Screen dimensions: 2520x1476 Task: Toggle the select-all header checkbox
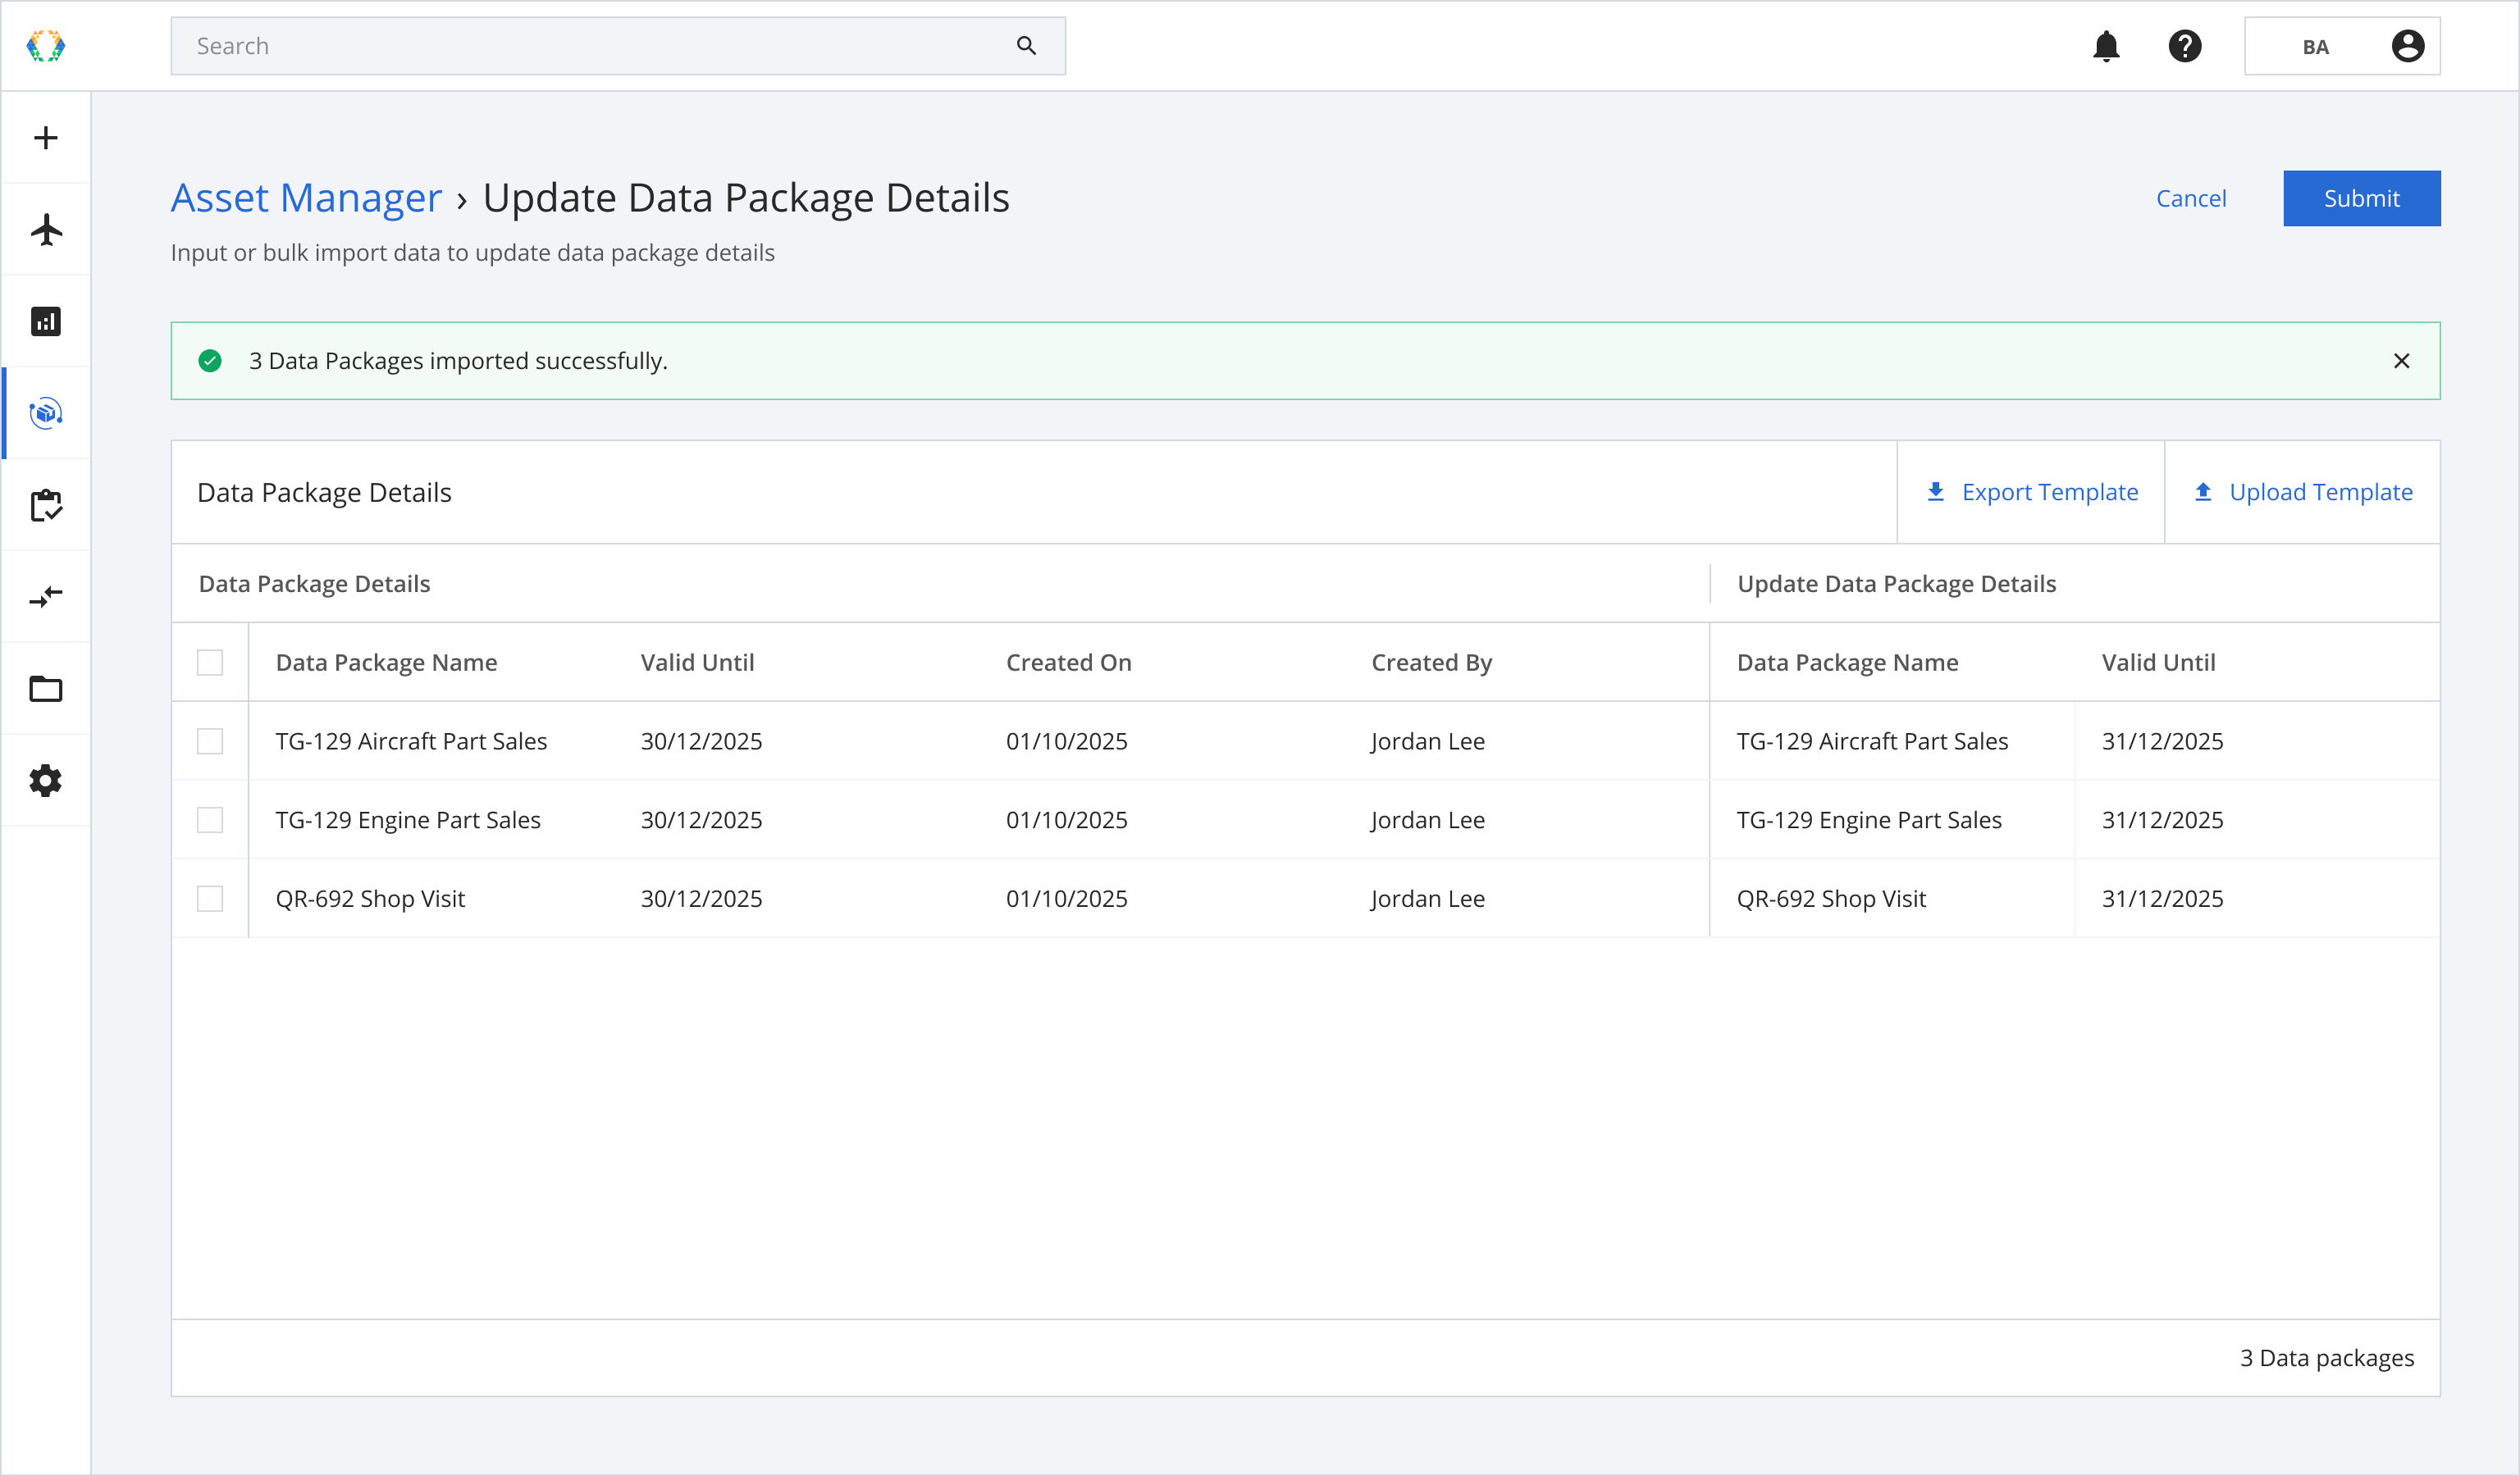(x=210, y=663)
